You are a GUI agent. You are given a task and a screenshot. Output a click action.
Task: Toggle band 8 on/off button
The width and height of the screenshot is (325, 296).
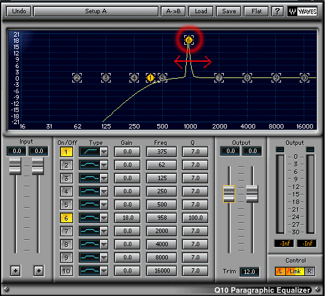pyautogui.click(x=67, y=244)
